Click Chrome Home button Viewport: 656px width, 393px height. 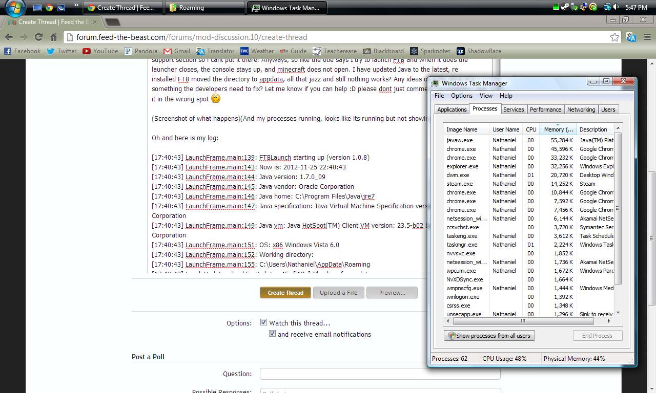pyautogui.click(x=53, y=37)
